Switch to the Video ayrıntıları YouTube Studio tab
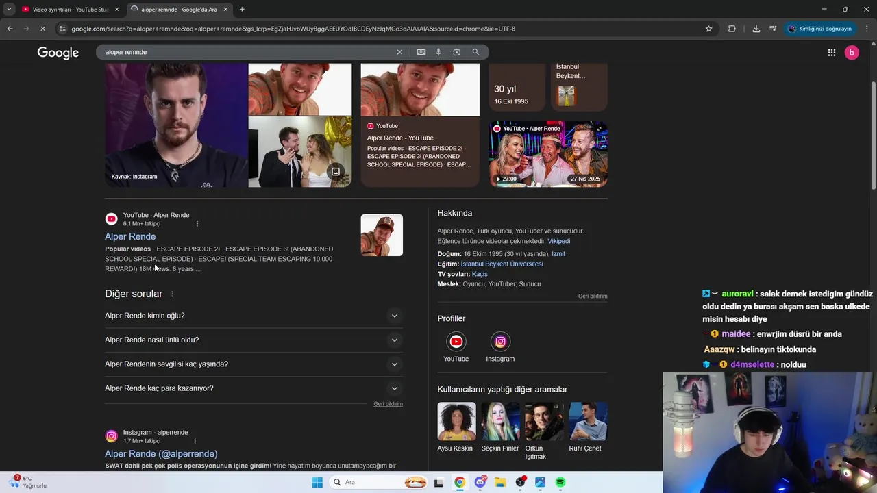 tap(70, 10)
